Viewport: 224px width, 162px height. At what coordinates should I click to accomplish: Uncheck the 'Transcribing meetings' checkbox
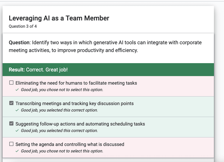point(11,103)
